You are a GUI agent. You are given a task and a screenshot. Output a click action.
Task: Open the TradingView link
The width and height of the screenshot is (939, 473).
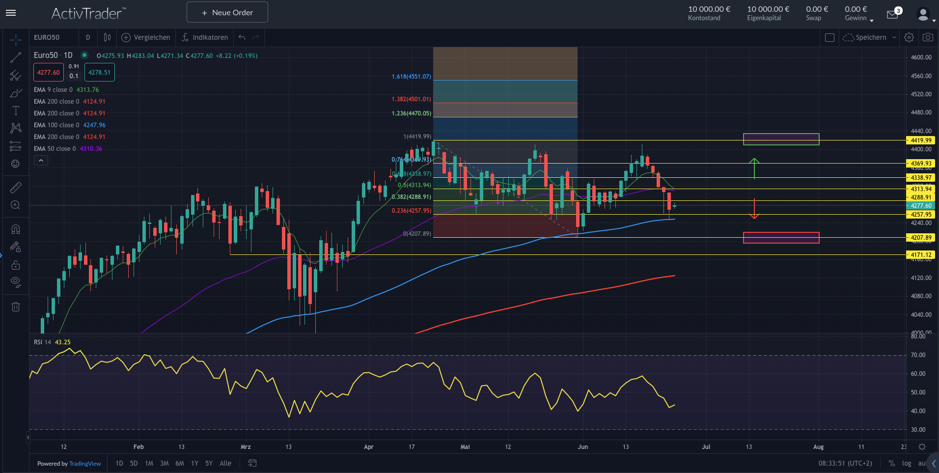tap(85, 463)
